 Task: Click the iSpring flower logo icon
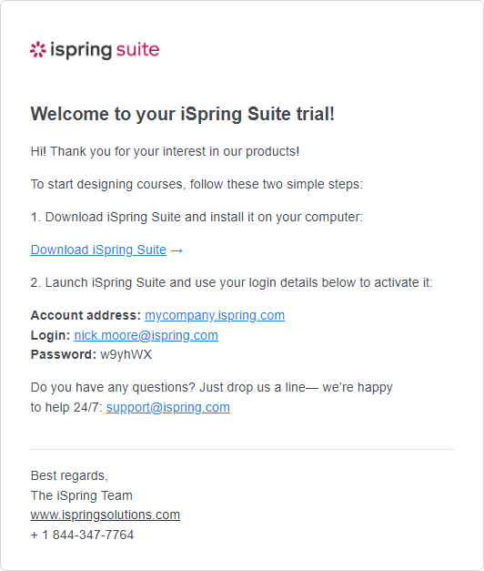coord(38,50)
